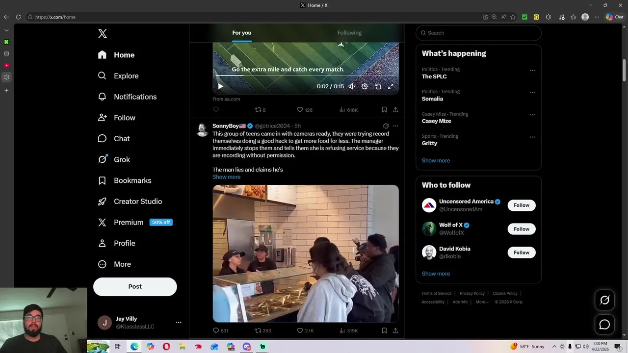Screen dimensions: 628x353
Task: Add page to favorites star icon
Action: (x=513, y=17)
